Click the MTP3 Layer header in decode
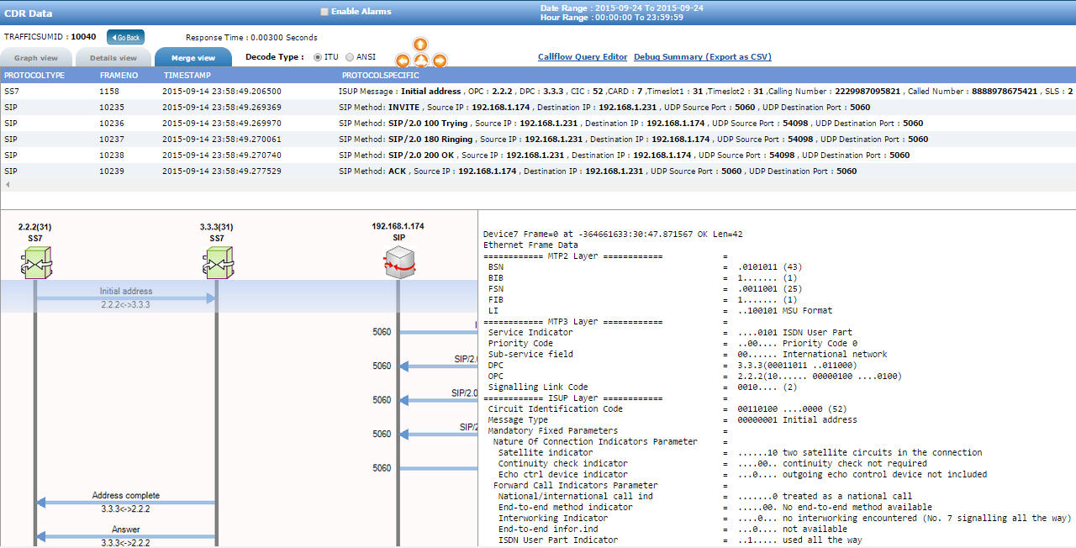The image size is (1076, 548). coord(573,321)
